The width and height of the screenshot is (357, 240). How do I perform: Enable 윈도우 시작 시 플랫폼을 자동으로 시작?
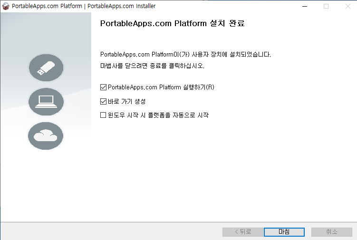(103, 115)
